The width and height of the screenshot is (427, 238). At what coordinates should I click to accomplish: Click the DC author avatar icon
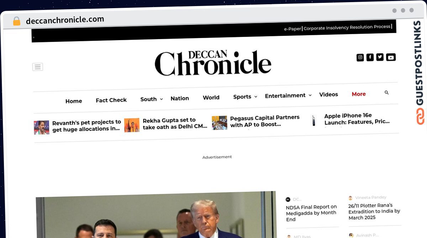[288, 200]
